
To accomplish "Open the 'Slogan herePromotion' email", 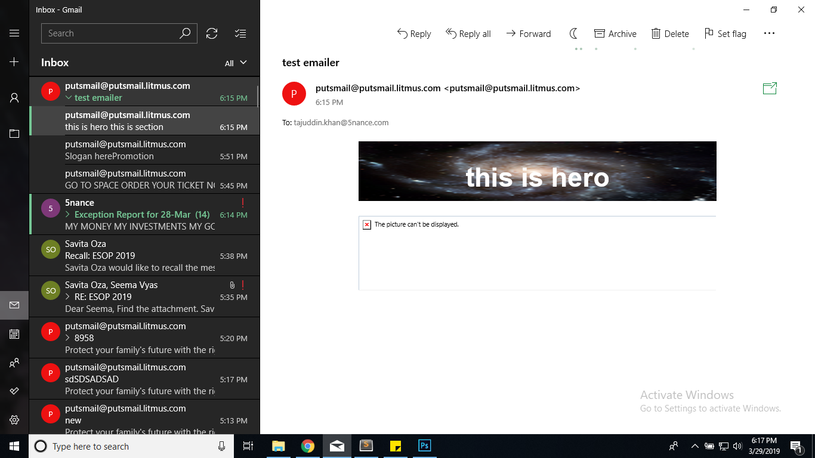I will click(x=144, y=150).
